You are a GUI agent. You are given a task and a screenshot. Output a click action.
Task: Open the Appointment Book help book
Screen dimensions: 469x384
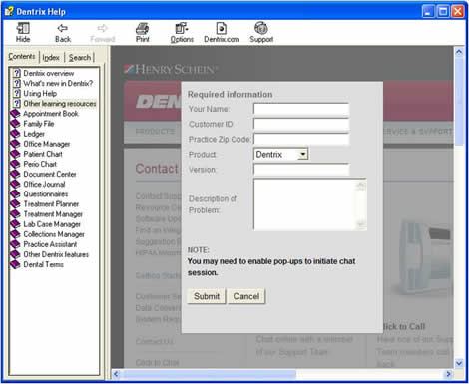(x=51, y=114)
